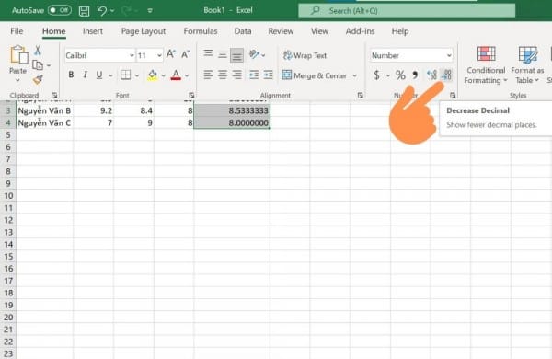The image size is (552, 359).
Task: Click Increase Indent icon
Action: 269,75
